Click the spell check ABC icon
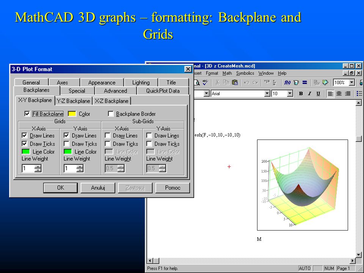 pos(205,82)
